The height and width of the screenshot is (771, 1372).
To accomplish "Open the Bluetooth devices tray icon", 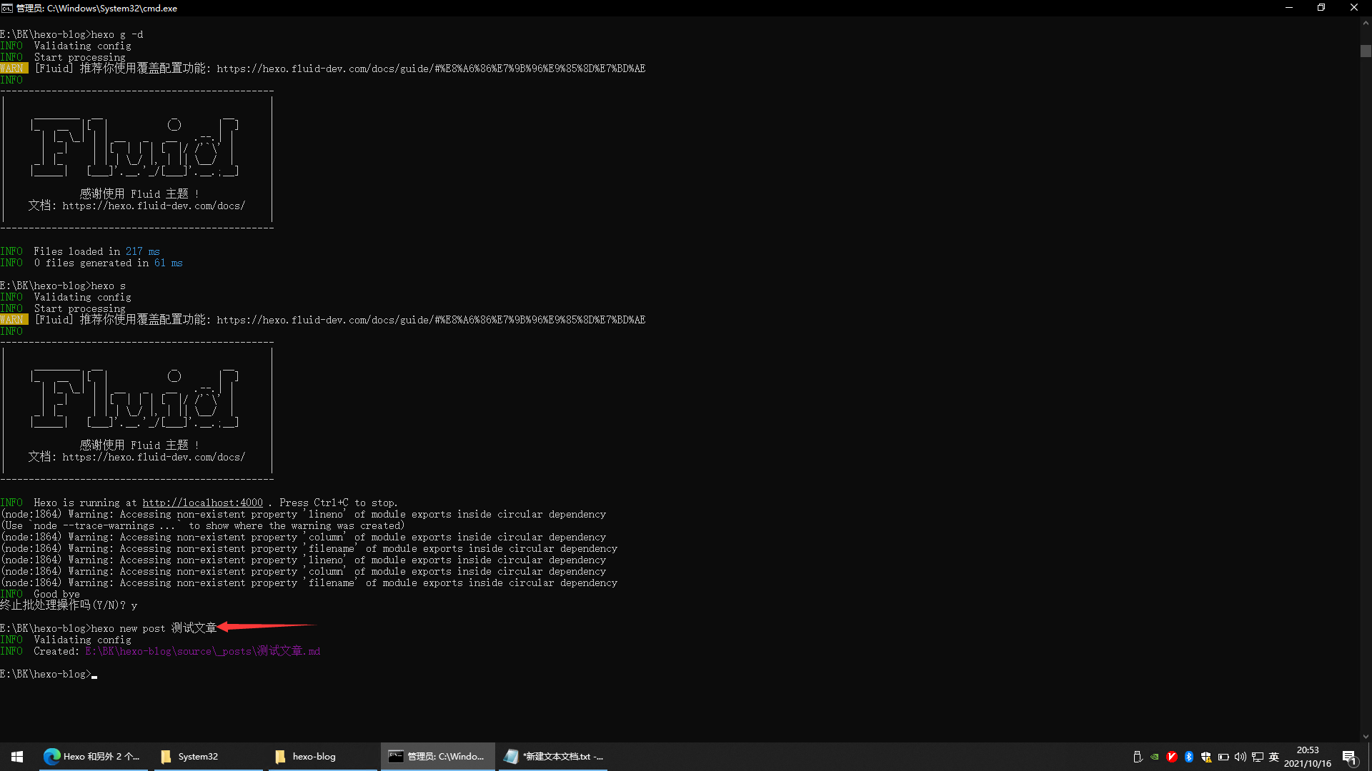I will click(x=1189, y=757).
